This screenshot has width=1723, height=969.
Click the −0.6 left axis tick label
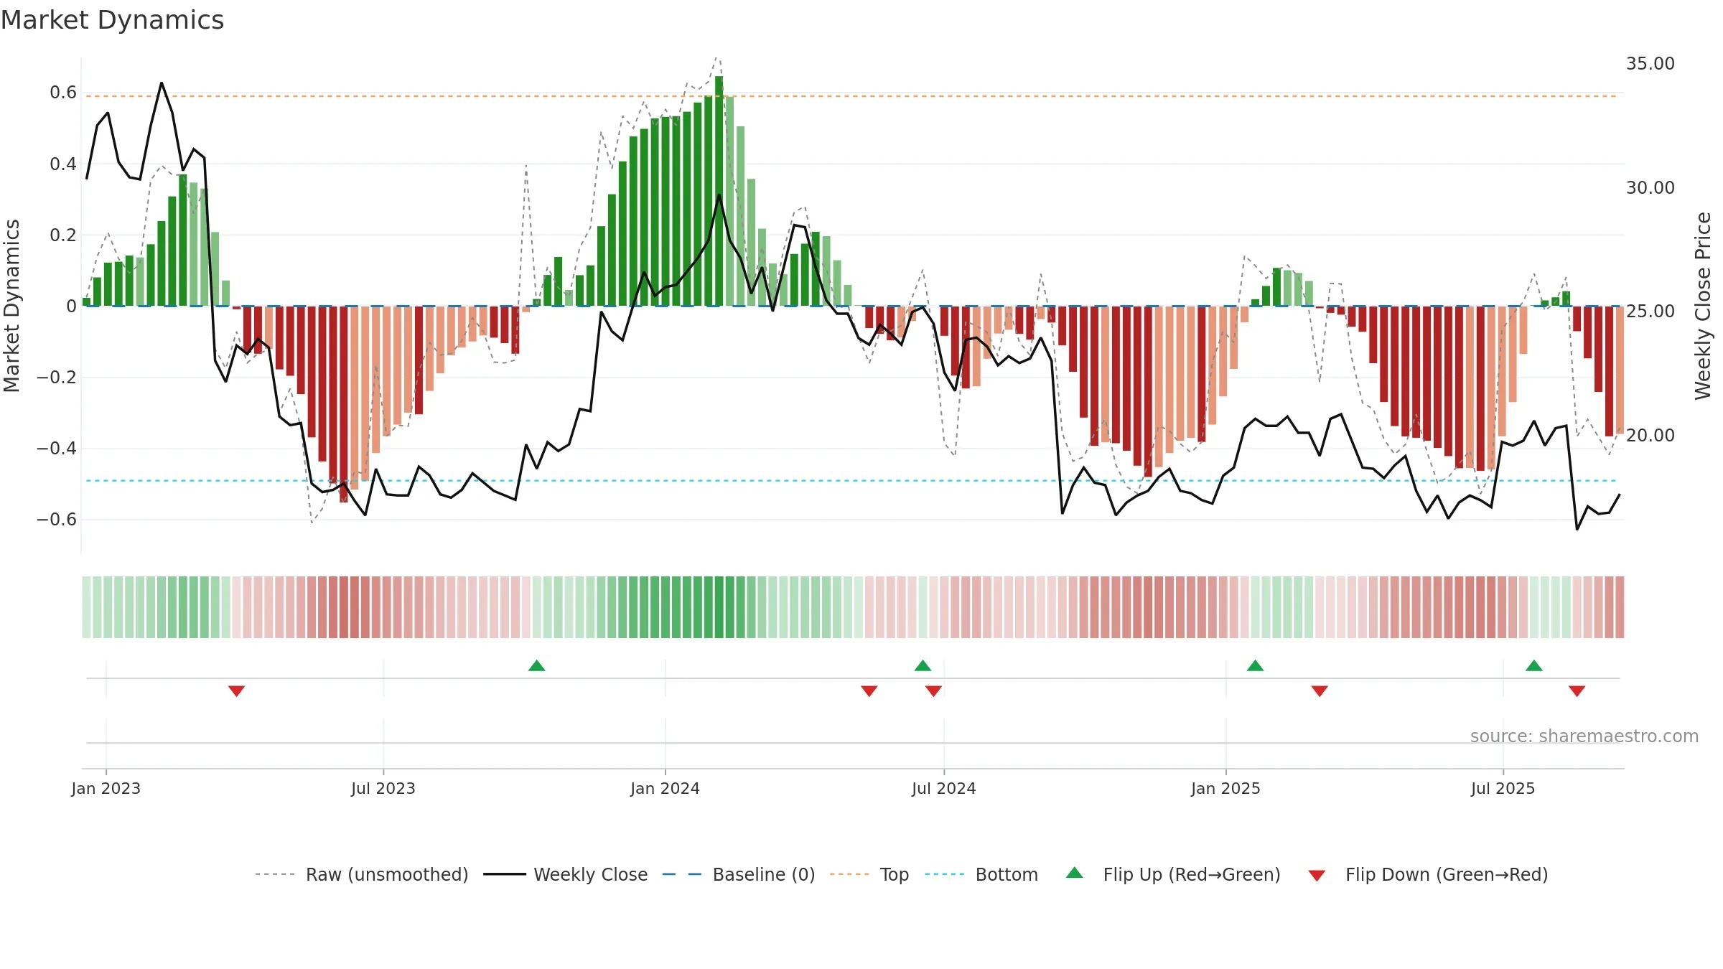(x=57, y=519)
